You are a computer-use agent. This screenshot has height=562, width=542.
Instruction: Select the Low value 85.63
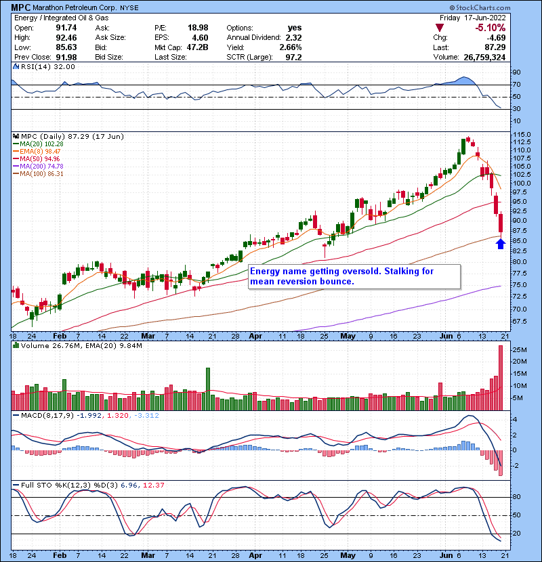[66, 47]
